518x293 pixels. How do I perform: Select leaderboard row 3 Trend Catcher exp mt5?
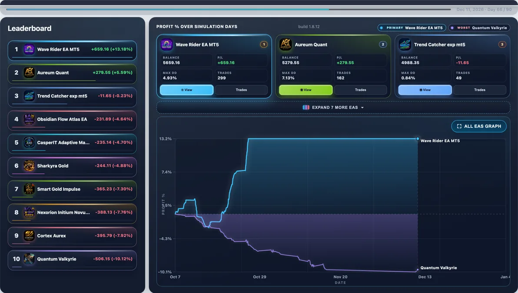(72, 97)
